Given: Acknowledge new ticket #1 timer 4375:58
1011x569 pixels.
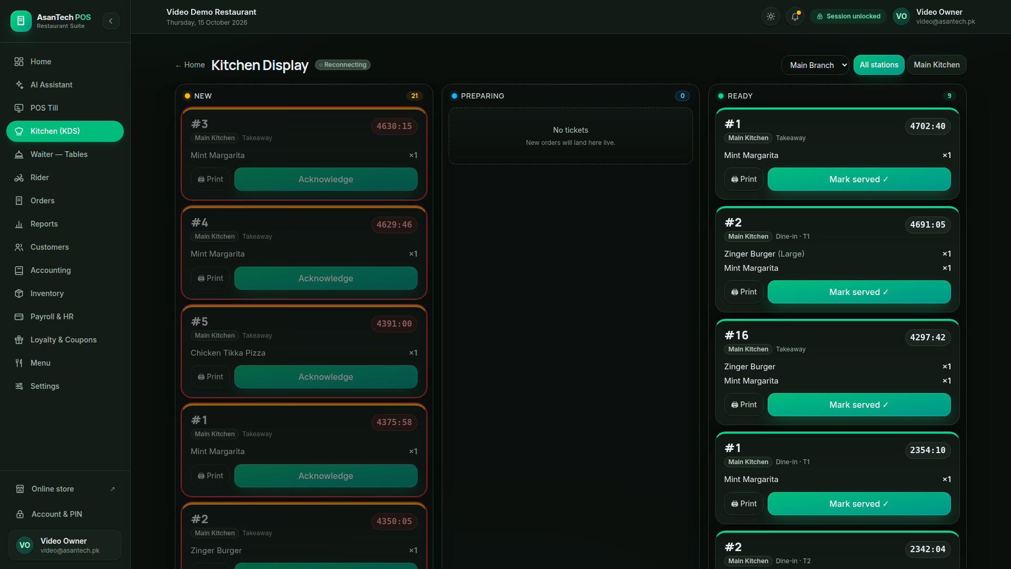Looking at the screenshot, I should pos(326,476).
